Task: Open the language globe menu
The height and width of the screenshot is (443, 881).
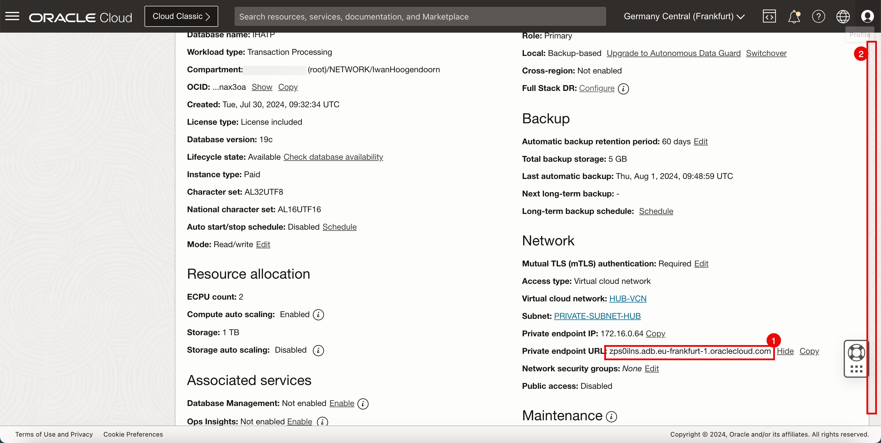Action: click(843, 16)
